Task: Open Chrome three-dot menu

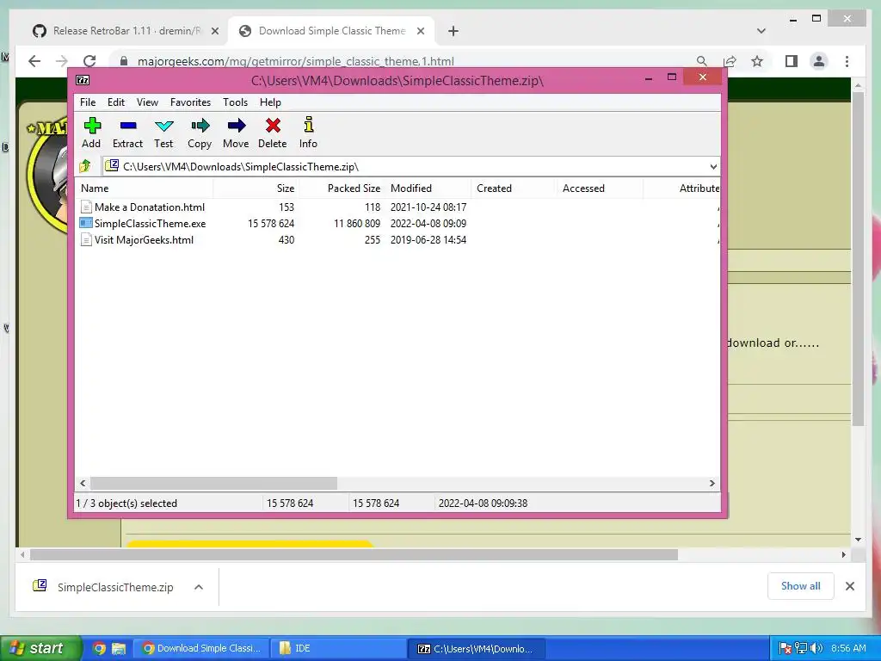Action: tap(847, 61)
